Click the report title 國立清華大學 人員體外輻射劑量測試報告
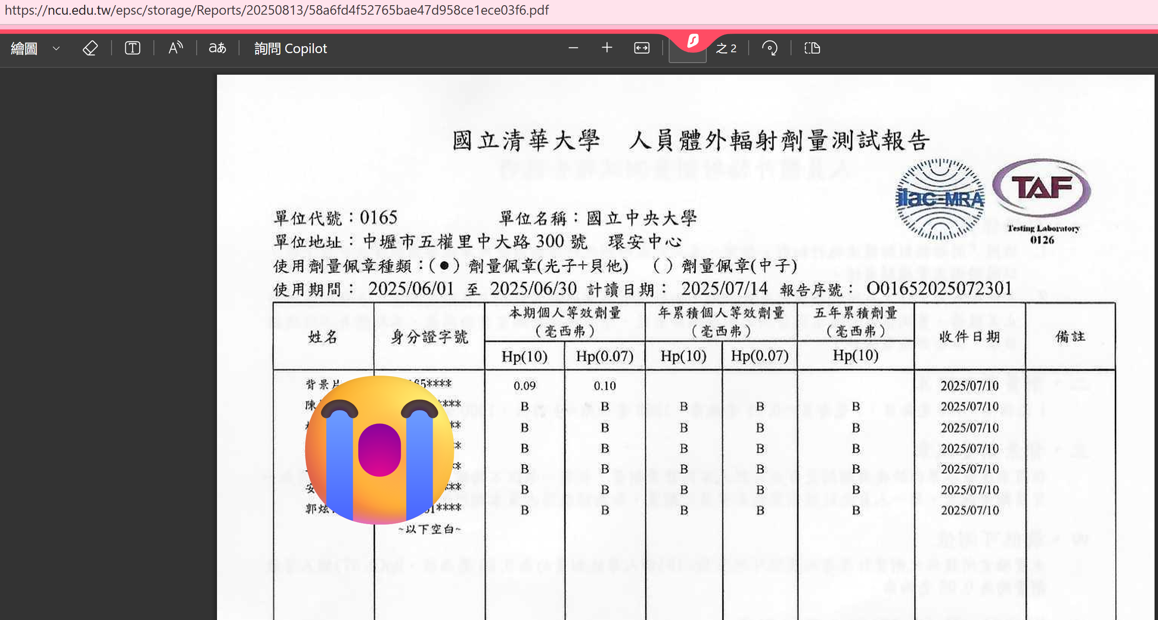1158x620 pixels. pos(691,140)
